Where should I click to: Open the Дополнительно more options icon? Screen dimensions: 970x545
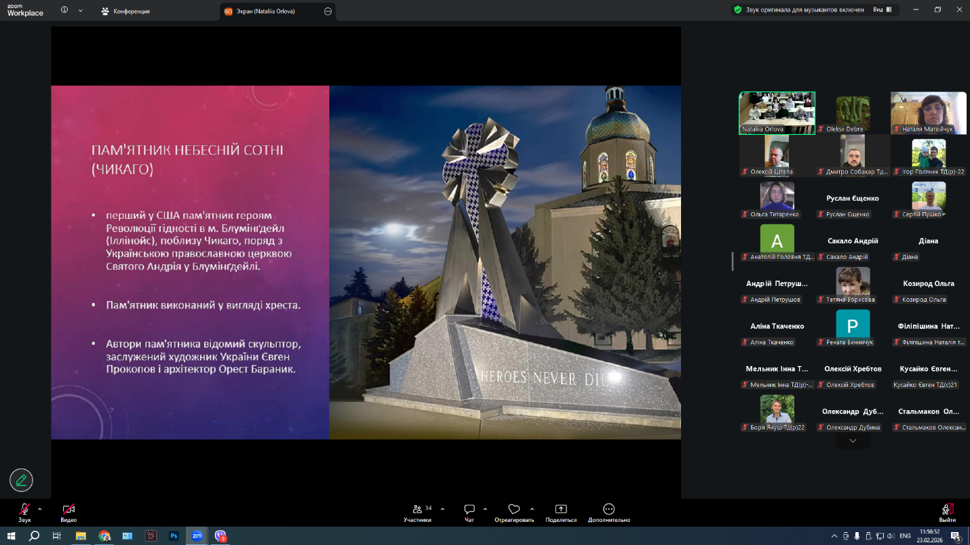point(608,510)
